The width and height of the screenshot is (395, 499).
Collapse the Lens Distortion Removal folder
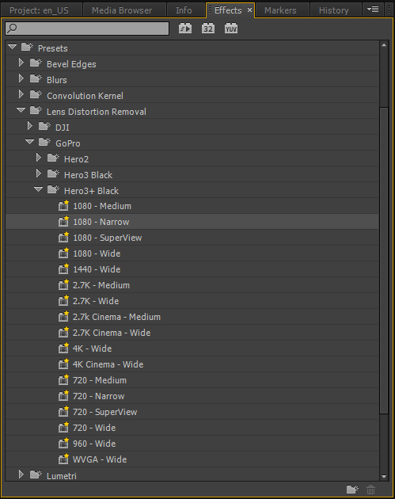coord(21,110)
